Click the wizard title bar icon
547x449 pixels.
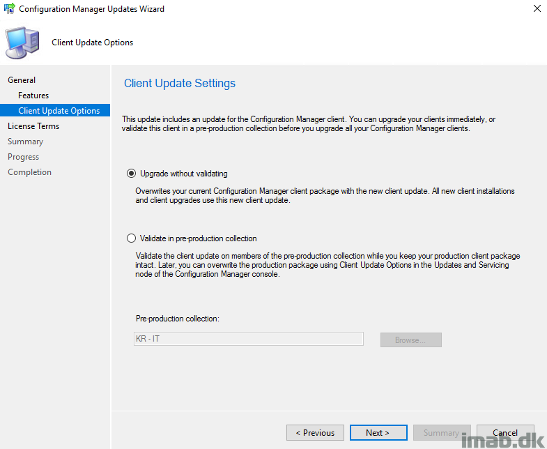click(x=9, y=8)
